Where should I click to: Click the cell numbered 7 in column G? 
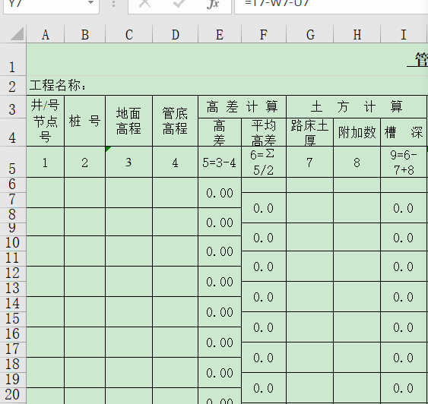pyautogui.click(x=310, y=162)
